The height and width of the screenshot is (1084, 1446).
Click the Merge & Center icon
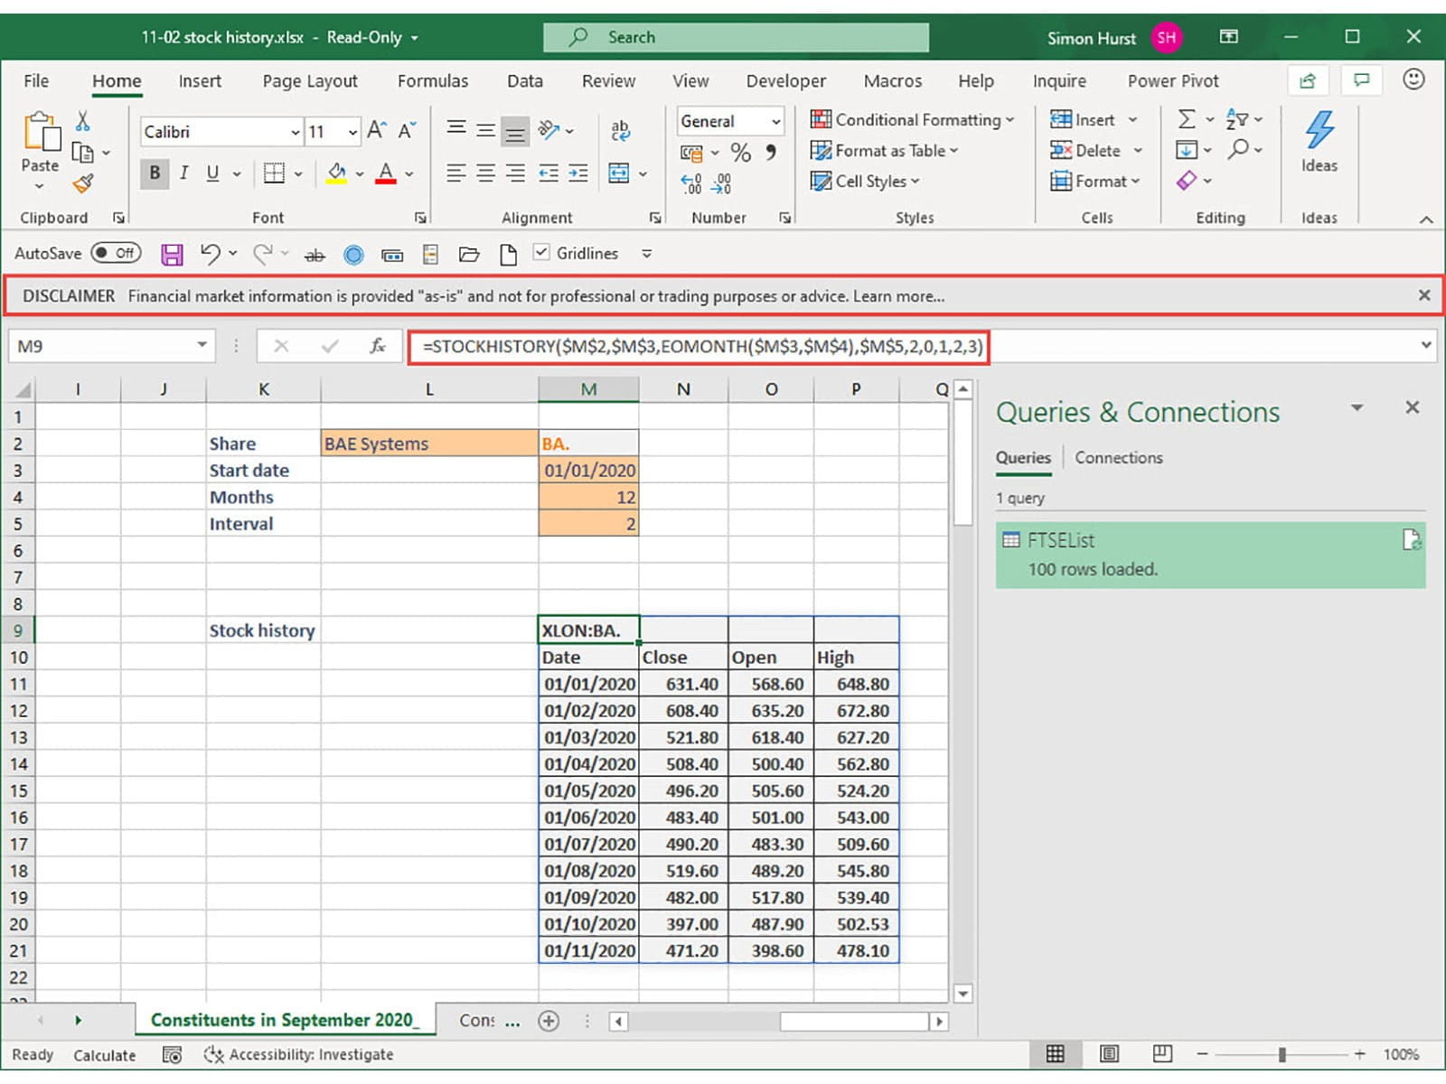(x=619, y=173)
